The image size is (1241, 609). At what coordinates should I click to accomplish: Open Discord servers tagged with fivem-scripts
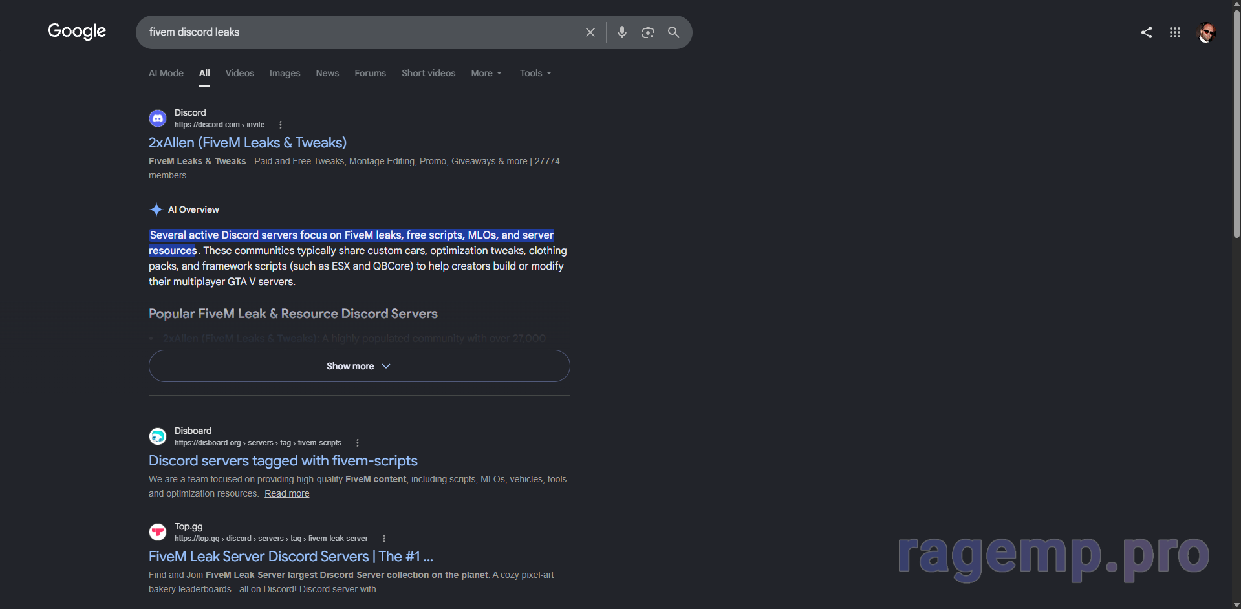point(283,460)
